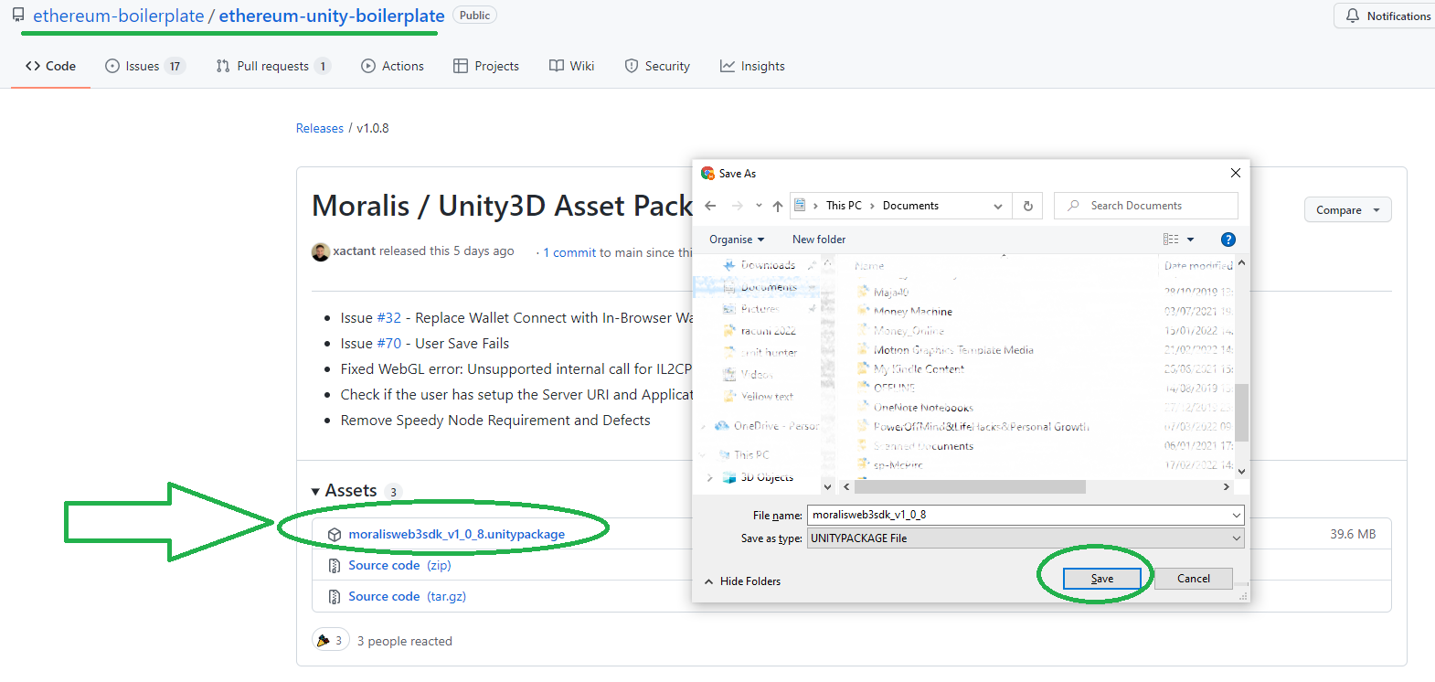The image size is (1435, 682).
Task: Open Notifications for this repository
Action: point(1387,16)
